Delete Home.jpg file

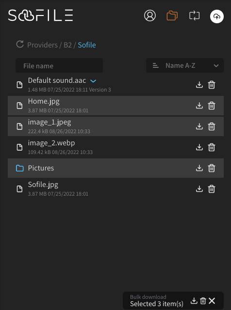(x=212, y=106)
